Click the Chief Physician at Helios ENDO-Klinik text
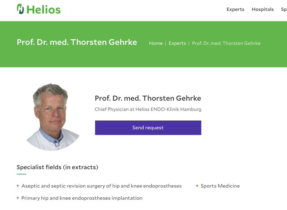Viewport: 287px width, 210px height. coord(148,109)
